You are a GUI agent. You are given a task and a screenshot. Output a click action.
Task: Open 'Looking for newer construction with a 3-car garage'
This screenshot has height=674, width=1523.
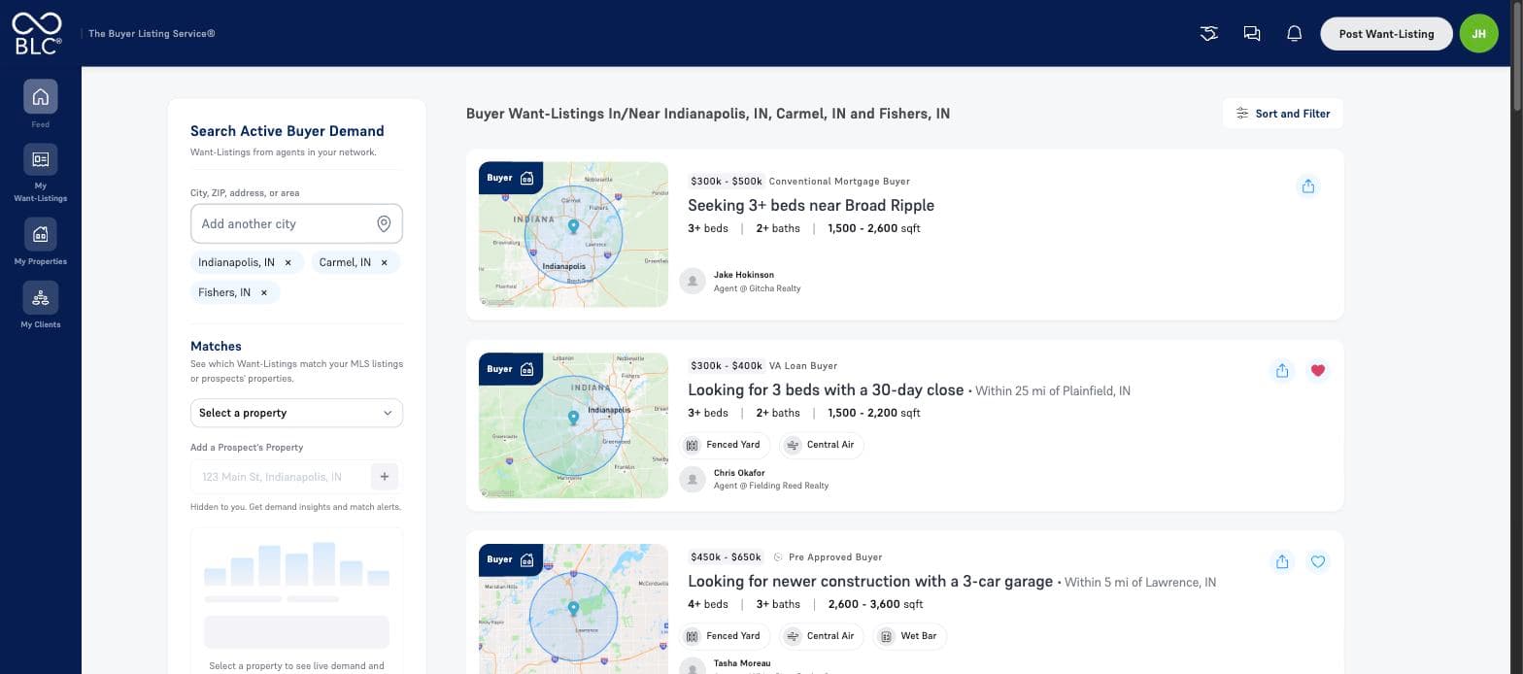870,581
